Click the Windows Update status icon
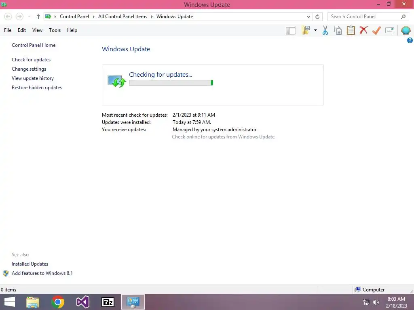The height and width of the screenshot is (310, 414). (x=117, y=81)
